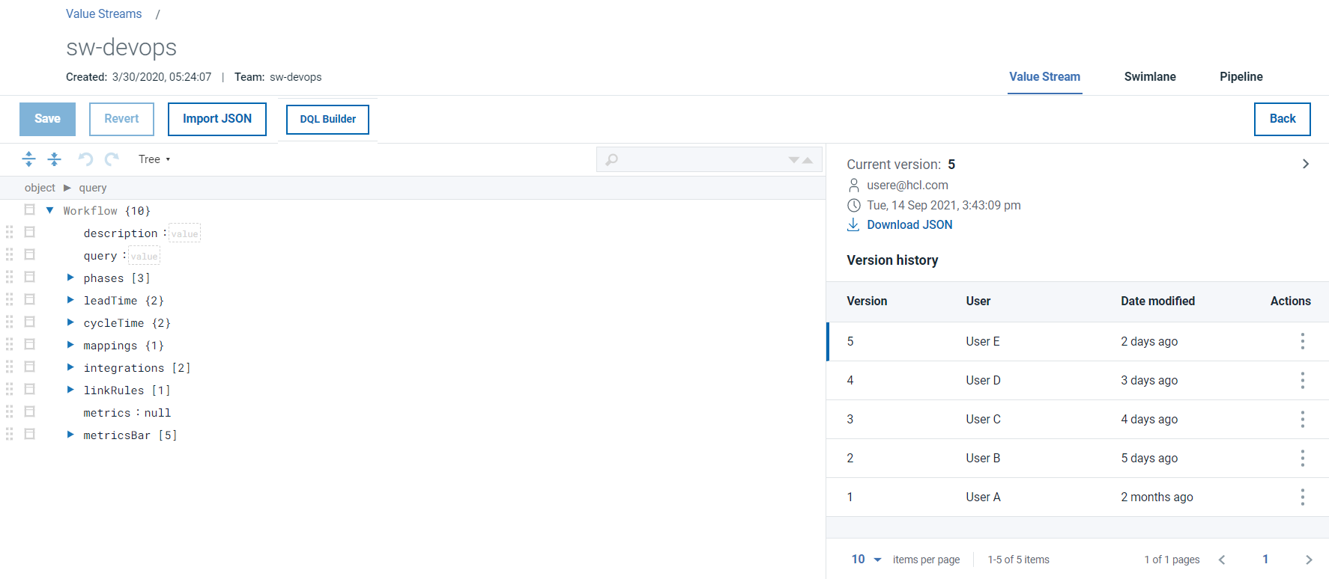This screenshot has width=1329, height=579.
Task: Expand the linkRules array
Action: 70,390
